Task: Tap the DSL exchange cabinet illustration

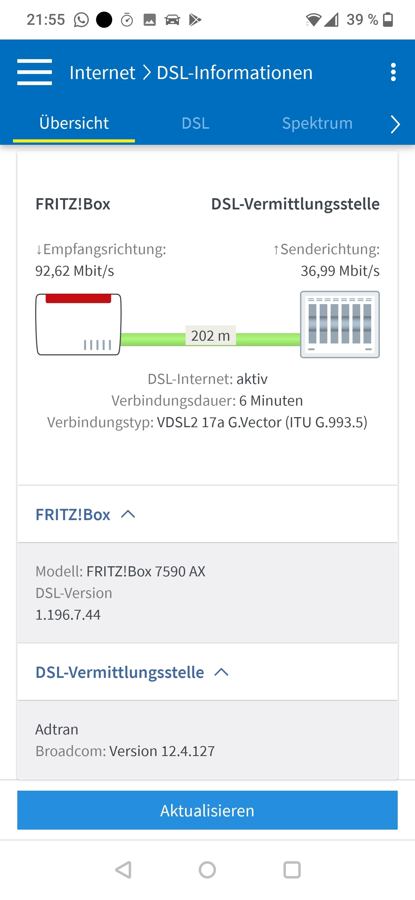Action: click(x=339, y=324)
